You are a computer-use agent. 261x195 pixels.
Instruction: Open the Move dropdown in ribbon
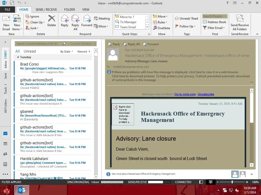[160, 16]
